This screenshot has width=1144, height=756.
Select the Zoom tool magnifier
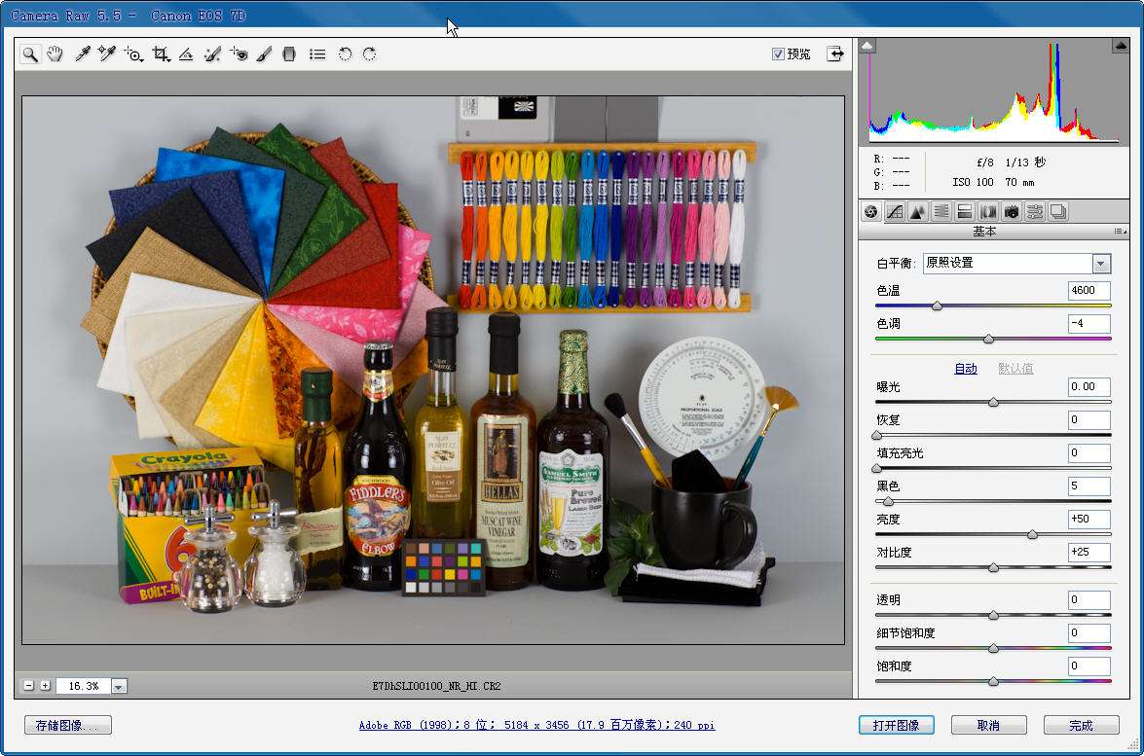click(30, 54)
